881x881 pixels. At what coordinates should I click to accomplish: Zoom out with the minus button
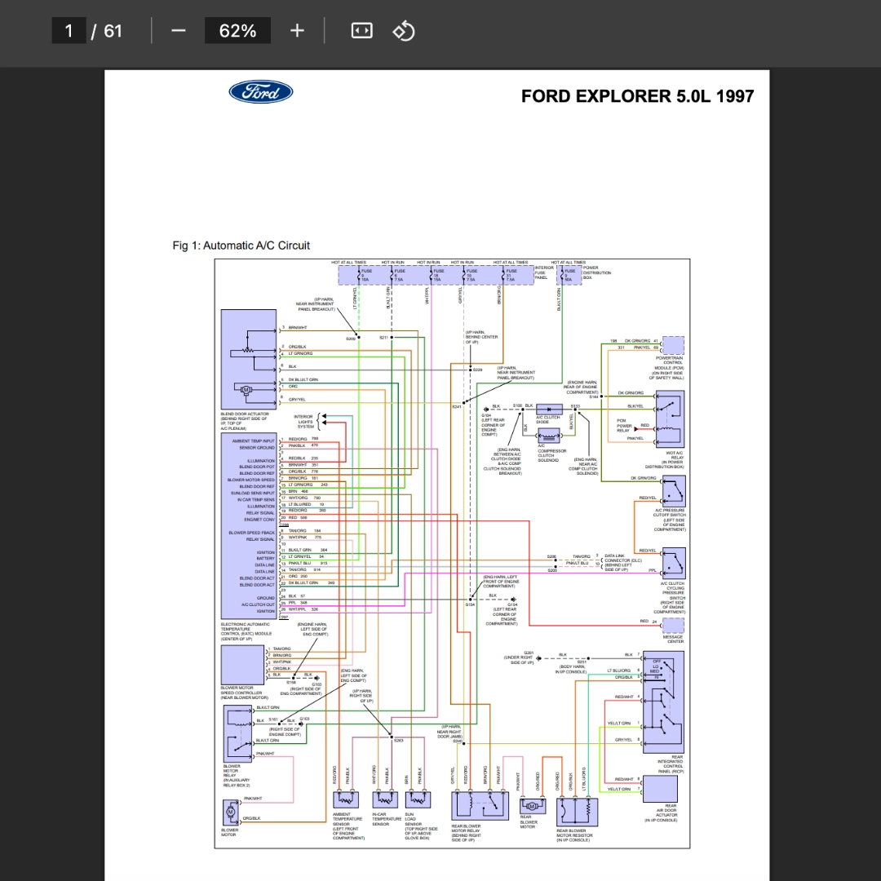(178, 30)
